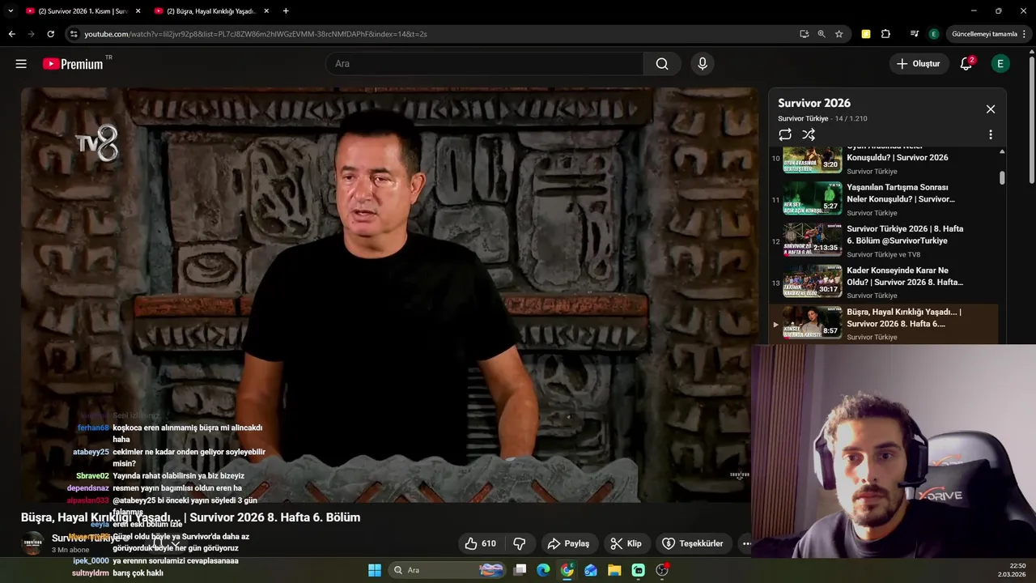Open the Survivor 2026 playlist title

814,103
